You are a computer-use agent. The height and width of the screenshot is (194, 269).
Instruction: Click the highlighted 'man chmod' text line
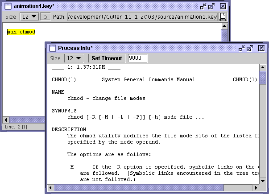click(21, 32)
